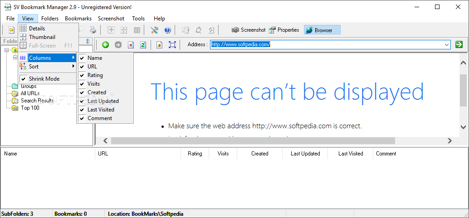Uncheck Created in the Columns submenu
Viewport: 469px width, 218px height.
coord(105,92)
